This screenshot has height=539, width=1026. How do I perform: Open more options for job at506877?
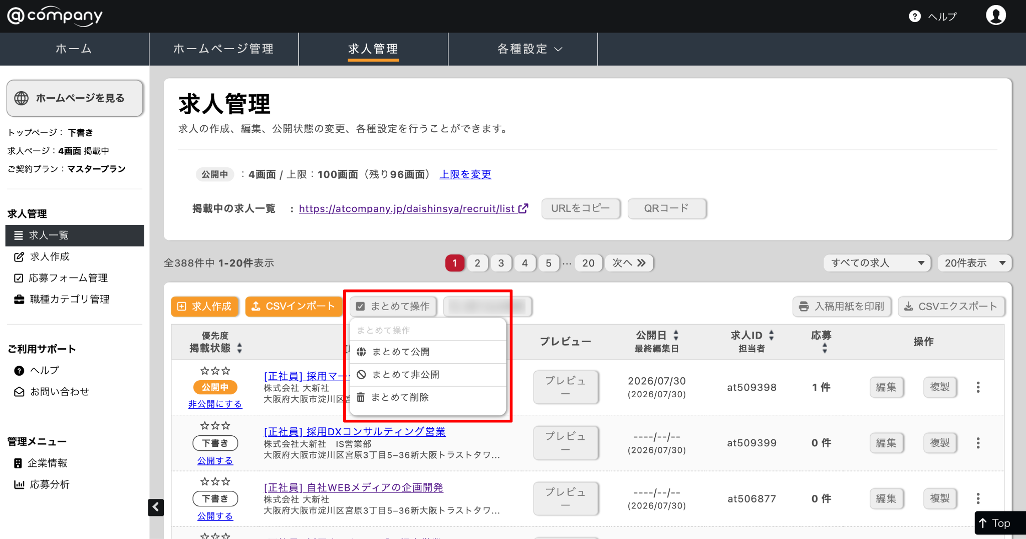pyautogui.click(x=978, y=498)
